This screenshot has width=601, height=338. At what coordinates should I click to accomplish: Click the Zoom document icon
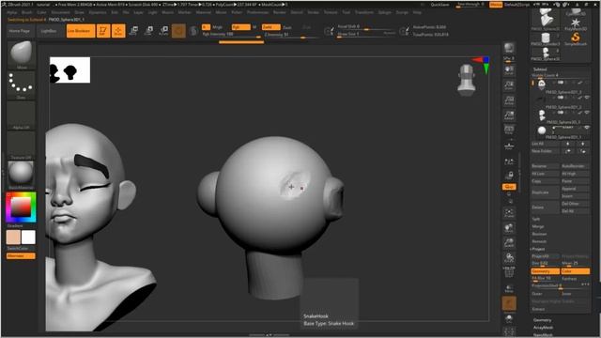pyautogui.click(x=509, y=85)
